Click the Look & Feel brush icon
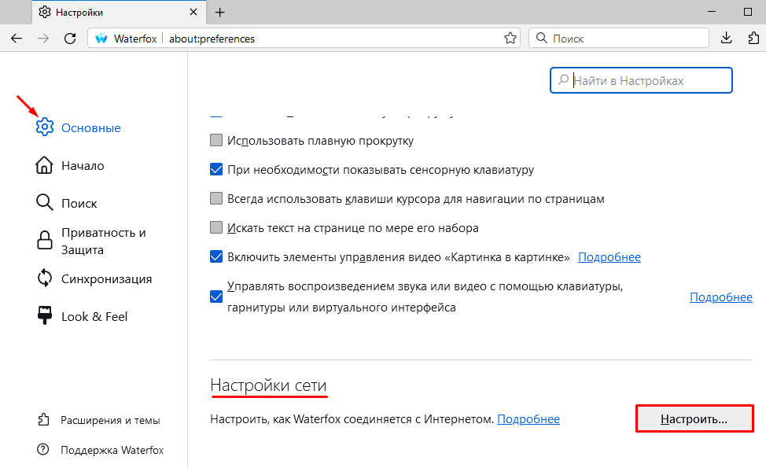Screen dimensions: 766x468 point(45,315)
